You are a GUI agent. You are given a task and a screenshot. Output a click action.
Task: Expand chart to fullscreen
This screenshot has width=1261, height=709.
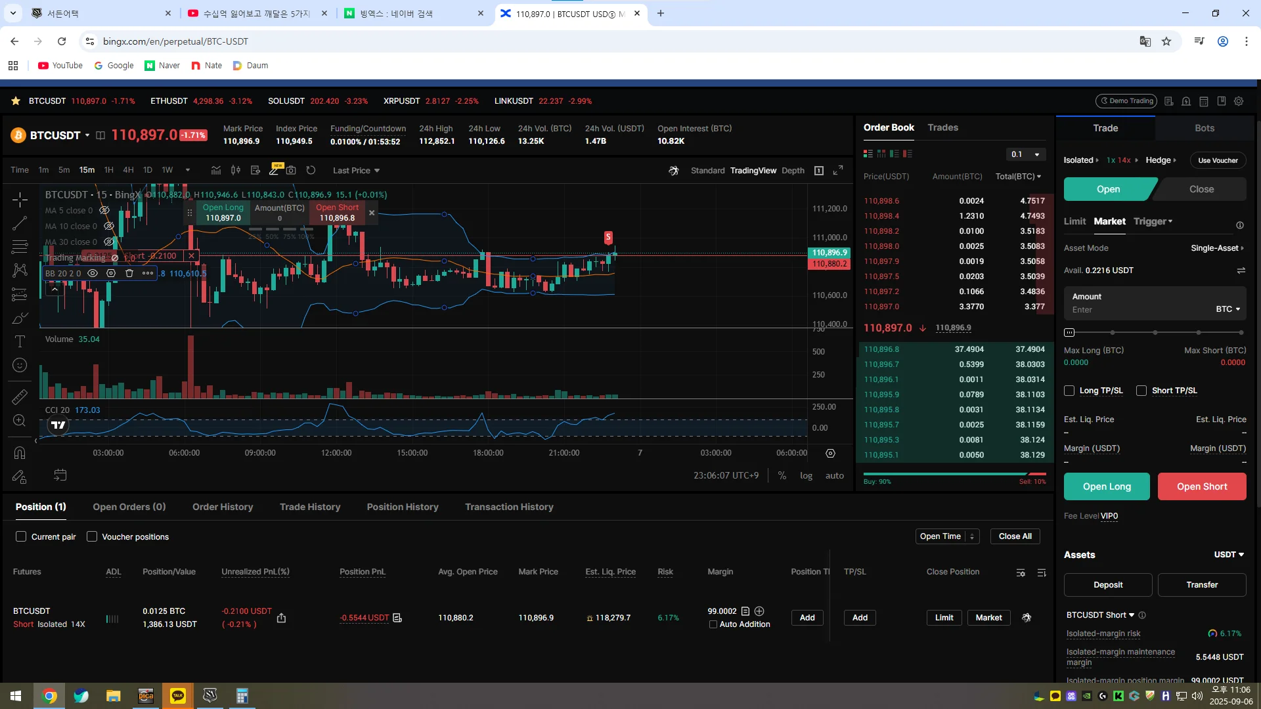pyautogui.click(x=838, y=170)
